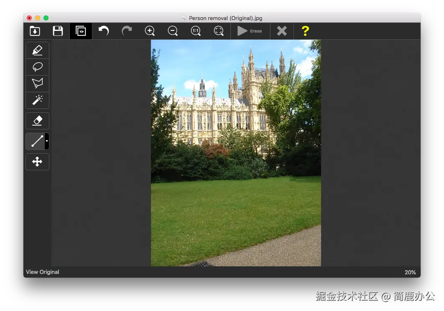Screen dimensions: 444x311
Task: Select the Magic Wand tool
Action: pos(37,100)
